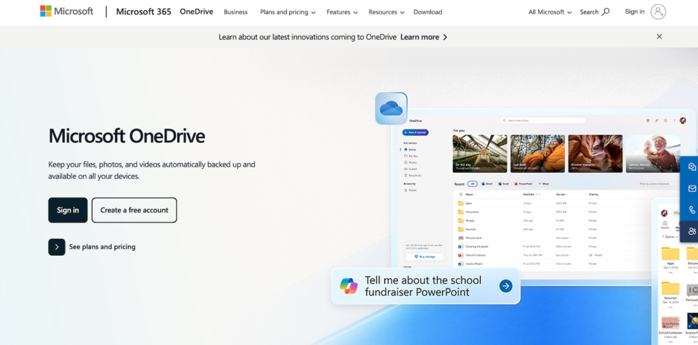Click the Copilot logo in prompt
This screenshot has height=345, width=698.
coord(349,286)
